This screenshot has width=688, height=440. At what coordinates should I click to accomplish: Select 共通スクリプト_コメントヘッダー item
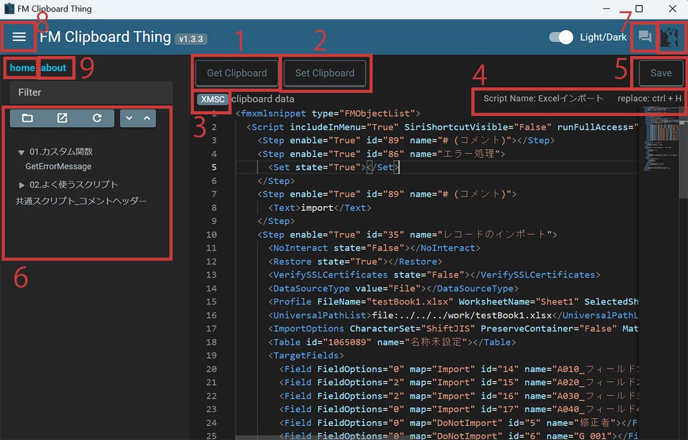(x=81, y=201)
